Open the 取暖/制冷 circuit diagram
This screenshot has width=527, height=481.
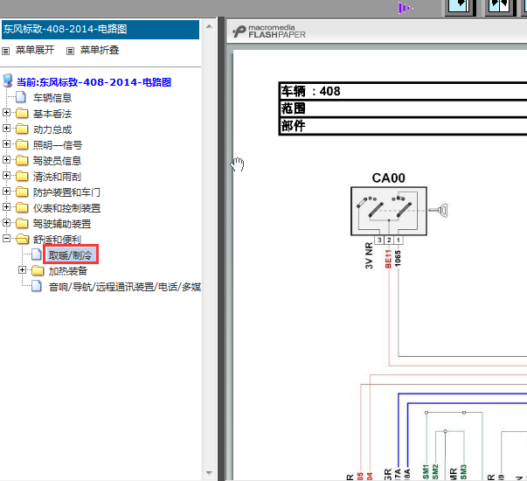pyautogui.click(x=70, y=255)
